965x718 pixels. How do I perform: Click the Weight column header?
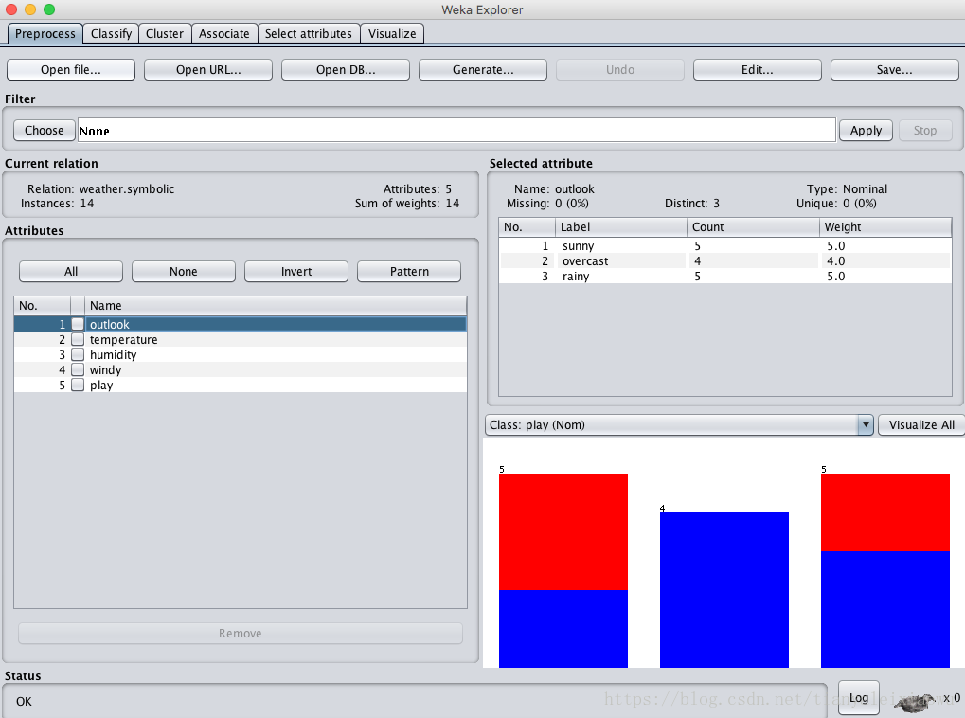[x=885, y=227]
